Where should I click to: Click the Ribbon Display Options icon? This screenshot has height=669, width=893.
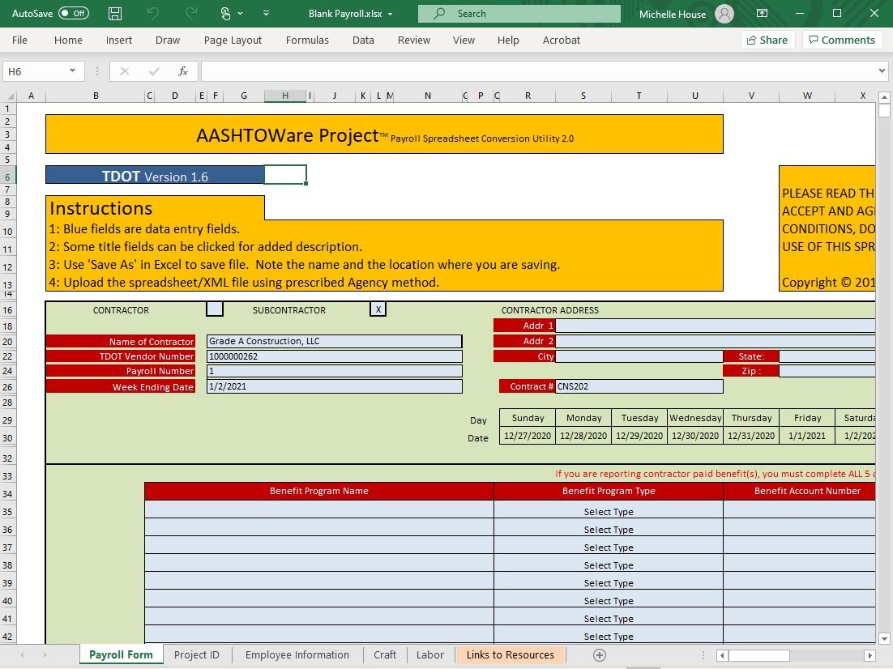tap(762, 13)
